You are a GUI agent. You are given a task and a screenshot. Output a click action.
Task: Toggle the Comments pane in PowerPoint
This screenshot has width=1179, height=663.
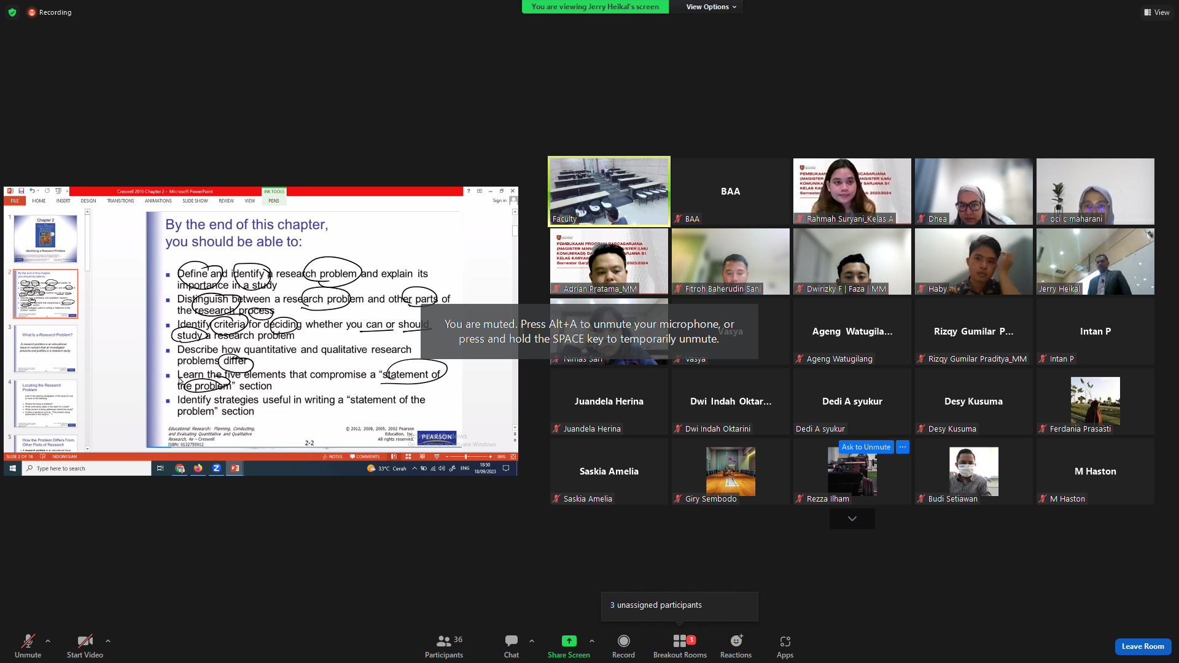365,457
